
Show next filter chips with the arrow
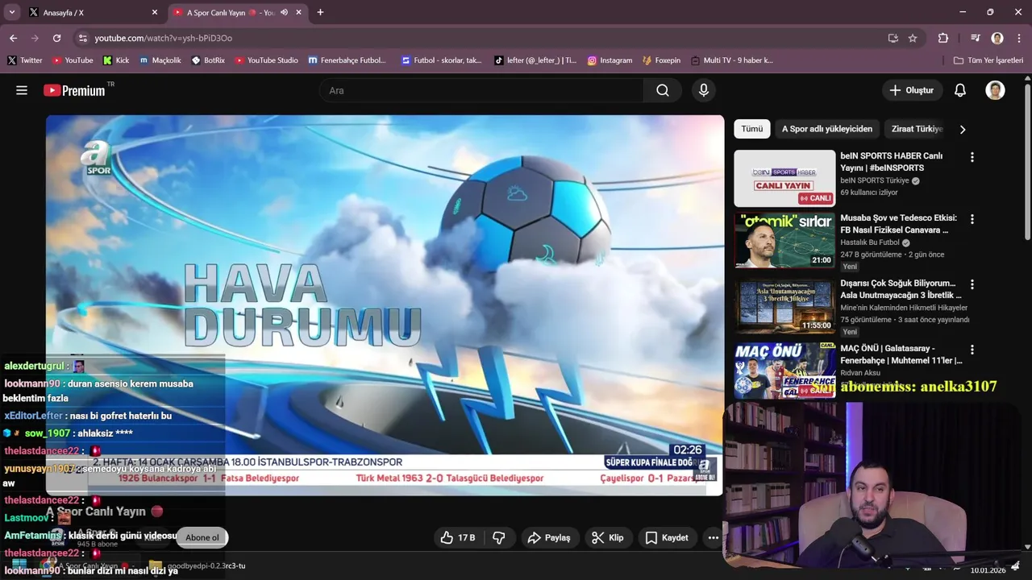[x=962, y=129]
